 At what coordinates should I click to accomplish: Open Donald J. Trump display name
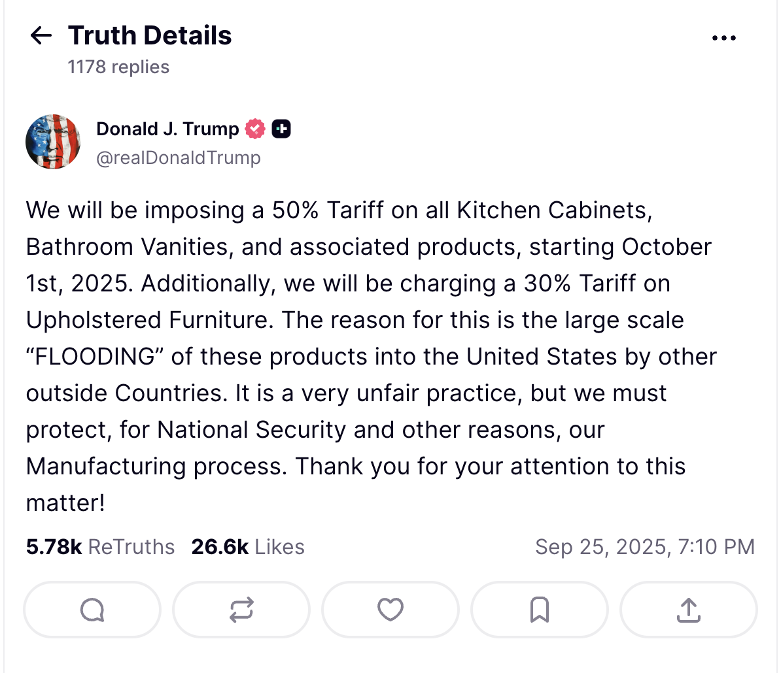(167, 129)
